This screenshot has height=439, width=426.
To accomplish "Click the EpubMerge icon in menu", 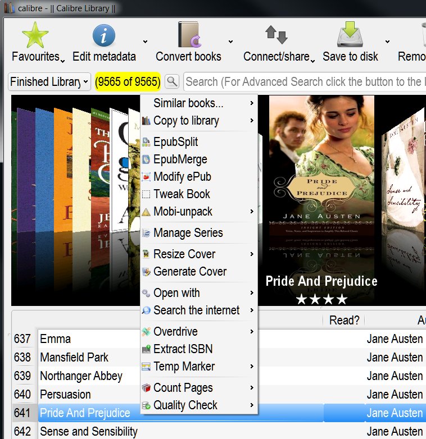I will [146, 159].
